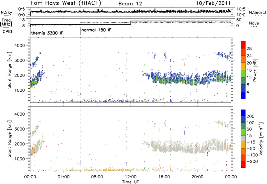Click the 'Time UT' axis label
This screenshot has width=267, height=184.
[x=130, y=182]
